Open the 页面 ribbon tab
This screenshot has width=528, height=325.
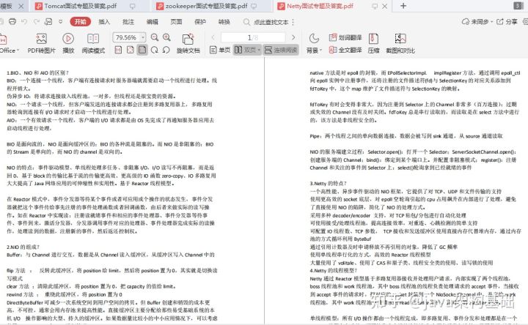(176, 22)
